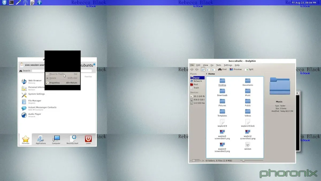Switch to the Applications tab in launcher
The width and height of the screenshot is (321, 181).
pos(41,139)
